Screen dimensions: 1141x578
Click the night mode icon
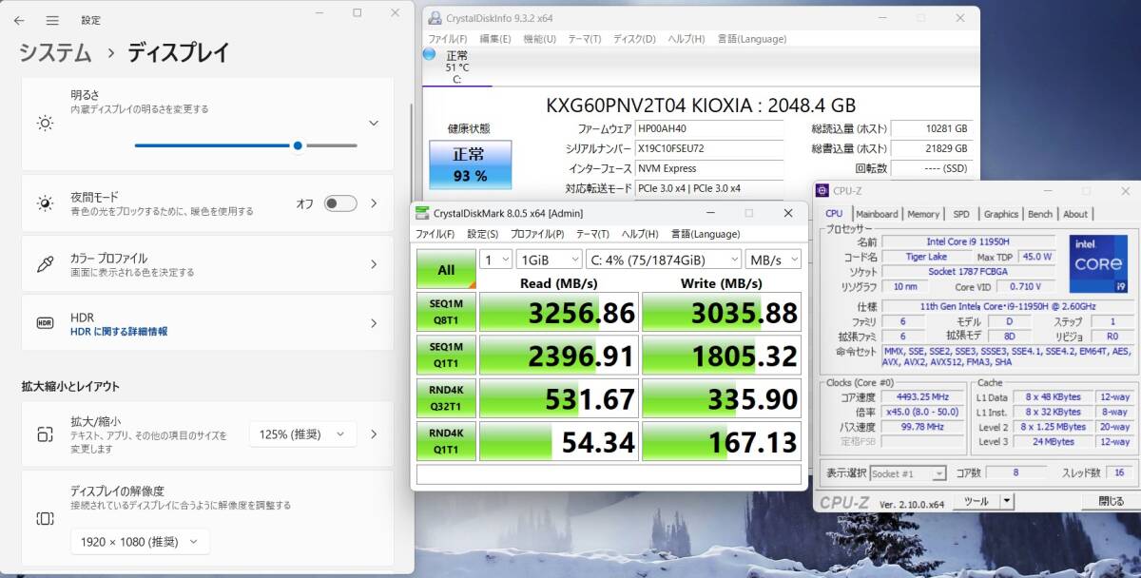tap(45, 203)
